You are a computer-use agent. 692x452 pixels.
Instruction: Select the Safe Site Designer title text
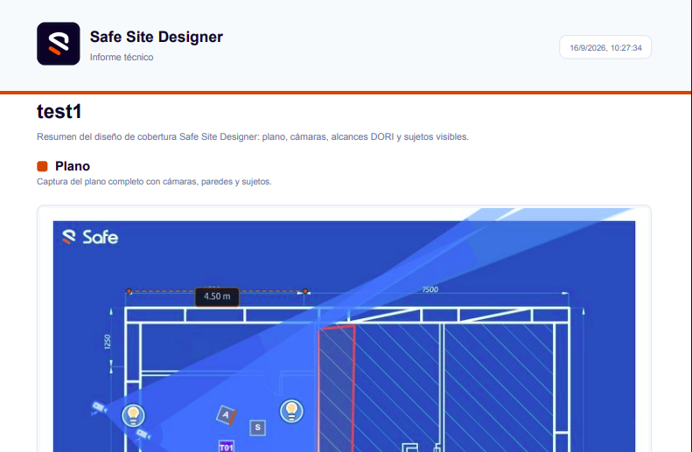[x=157, y=37]
